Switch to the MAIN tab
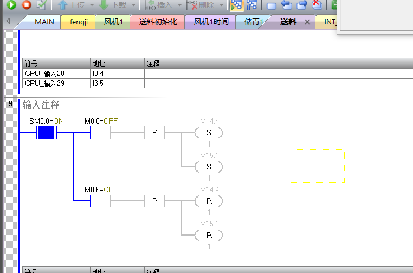Image resolution: width=413 pixels, height=273 pixels. pyautogui.click(x=44, y=22)
